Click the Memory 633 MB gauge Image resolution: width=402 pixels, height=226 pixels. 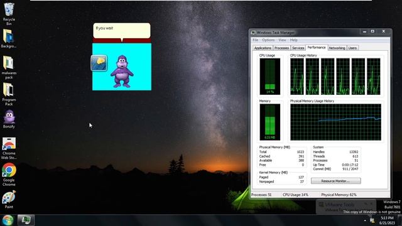pyautogui.click(x=269, y=122)
